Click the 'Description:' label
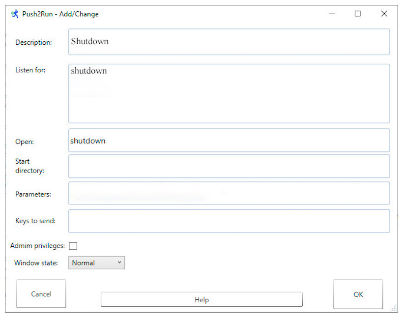This screenshot has width=403, height=319. [x=34, y=42]
